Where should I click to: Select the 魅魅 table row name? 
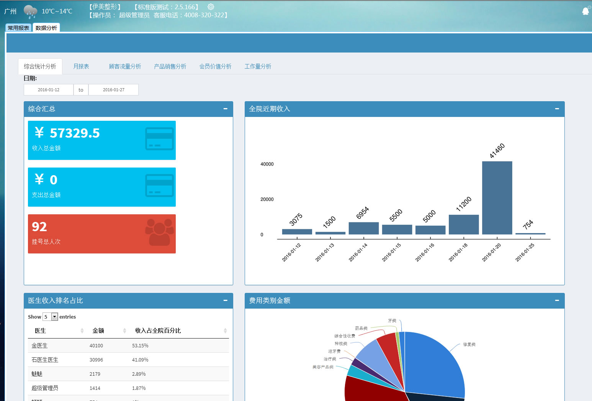[x=37, y=374]
